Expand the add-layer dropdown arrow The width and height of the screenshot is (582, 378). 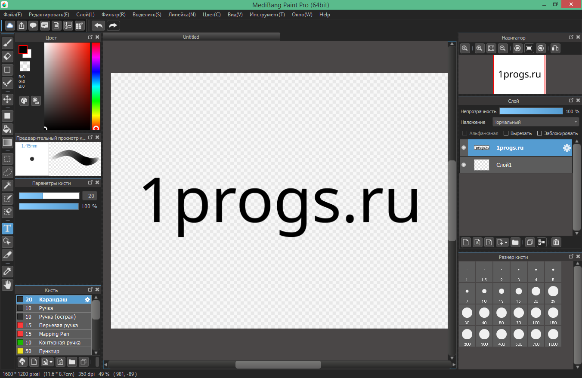coord(506,243)
